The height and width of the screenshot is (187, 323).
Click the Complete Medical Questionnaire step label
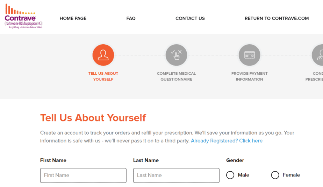[176, 76]
